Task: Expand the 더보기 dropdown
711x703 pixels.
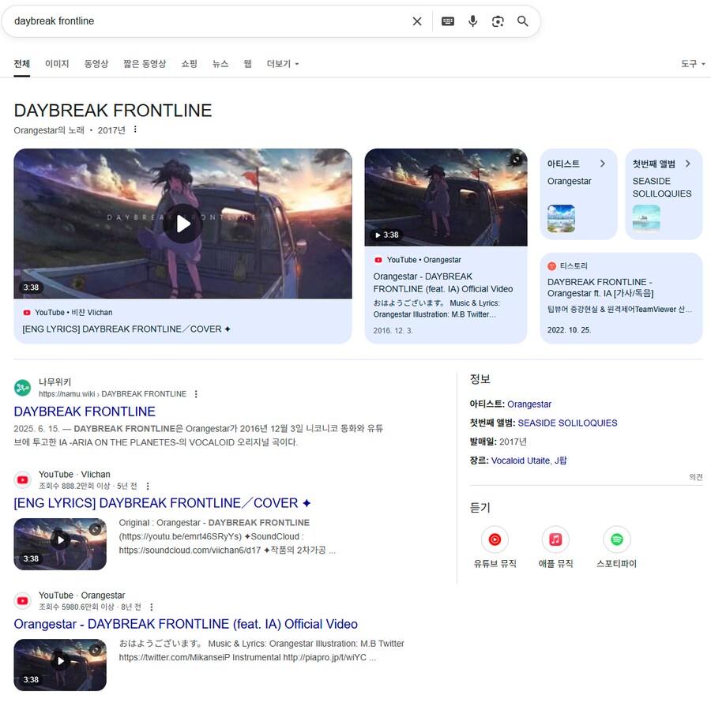Action: 283,64
